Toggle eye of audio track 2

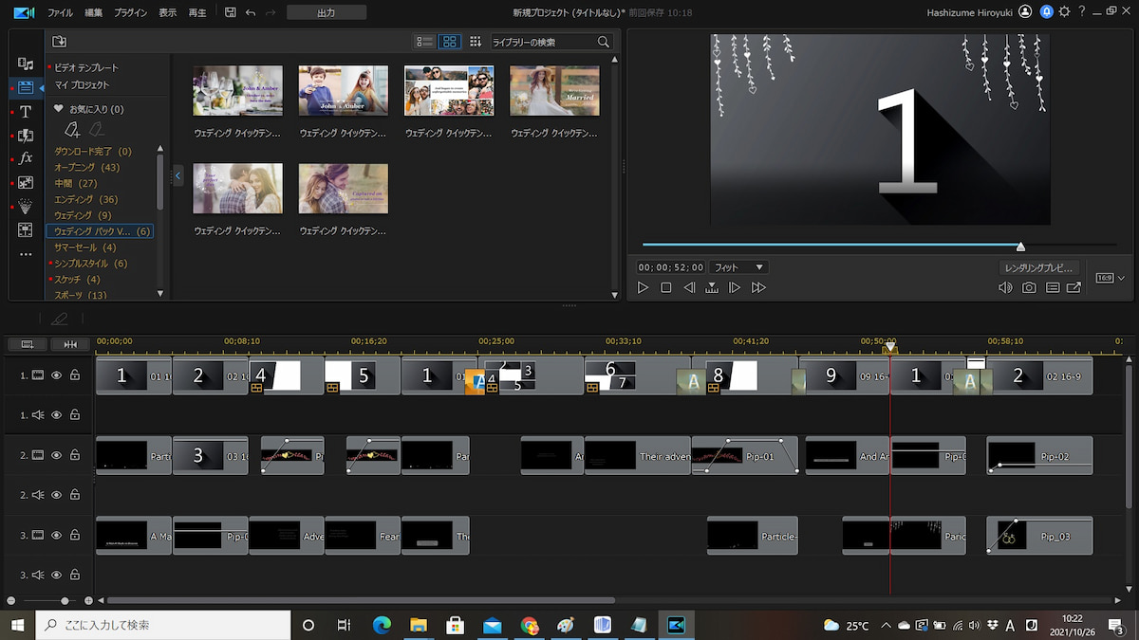click(56, 495)
